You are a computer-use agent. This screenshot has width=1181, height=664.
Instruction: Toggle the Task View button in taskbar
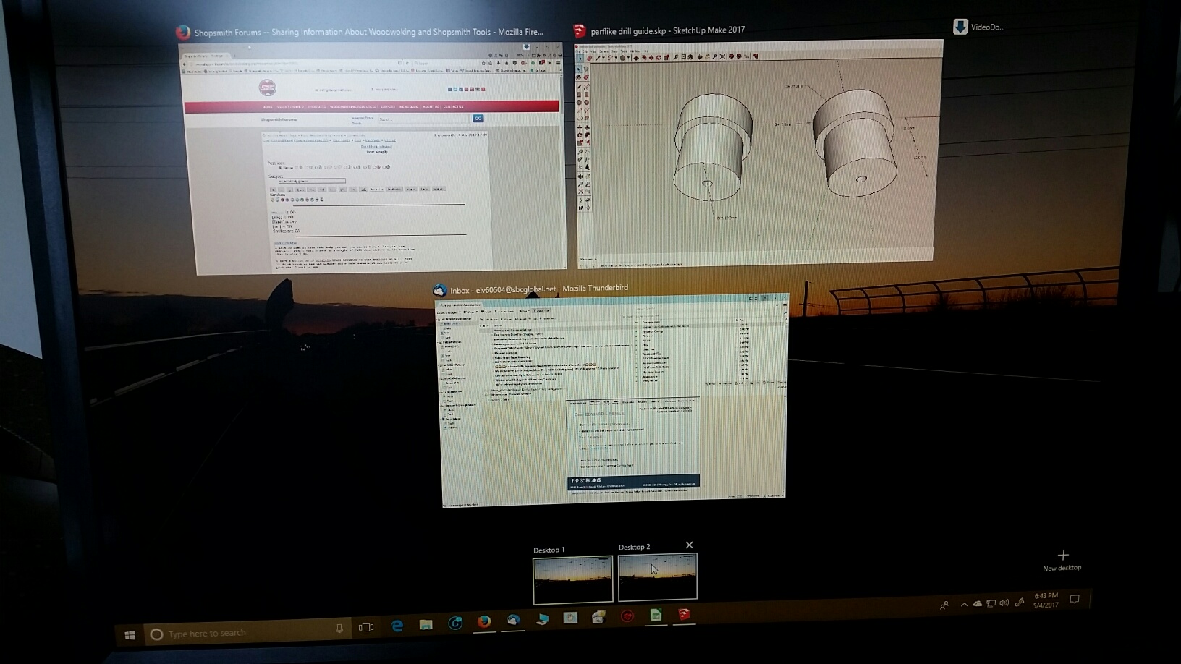(x=366, y=627)
